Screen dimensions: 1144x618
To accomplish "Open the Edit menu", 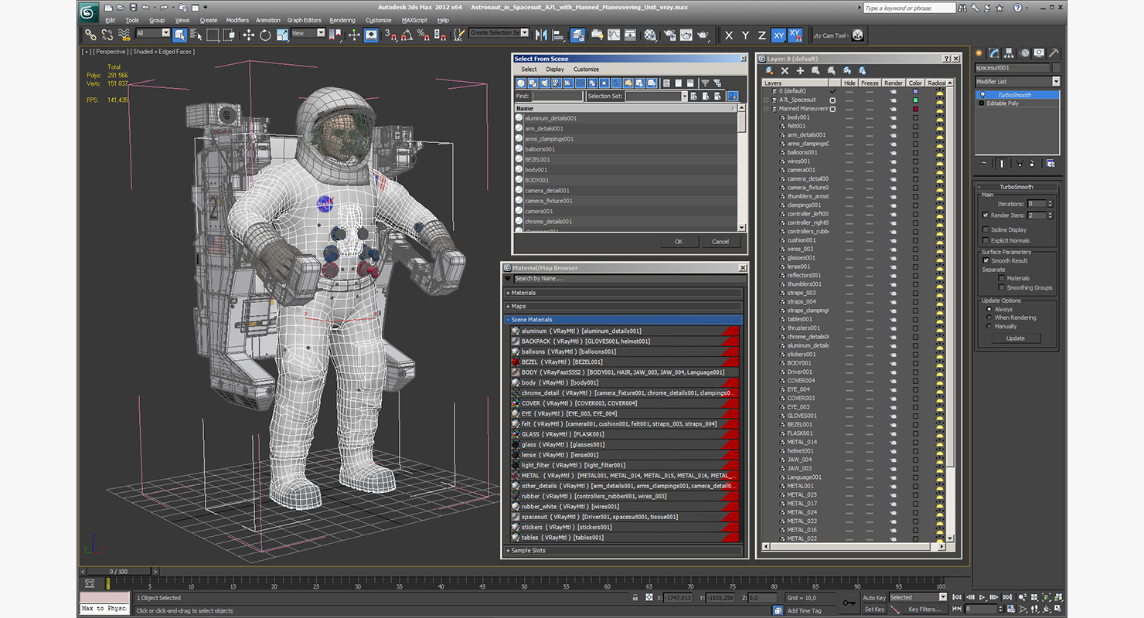I will pyautogui.click(x=111, y=20).
